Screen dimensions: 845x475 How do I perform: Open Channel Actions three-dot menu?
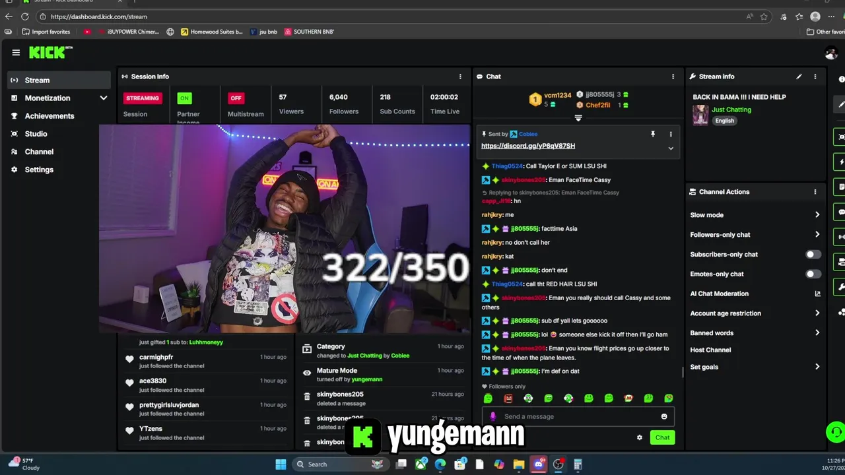(x=815, y=192)
